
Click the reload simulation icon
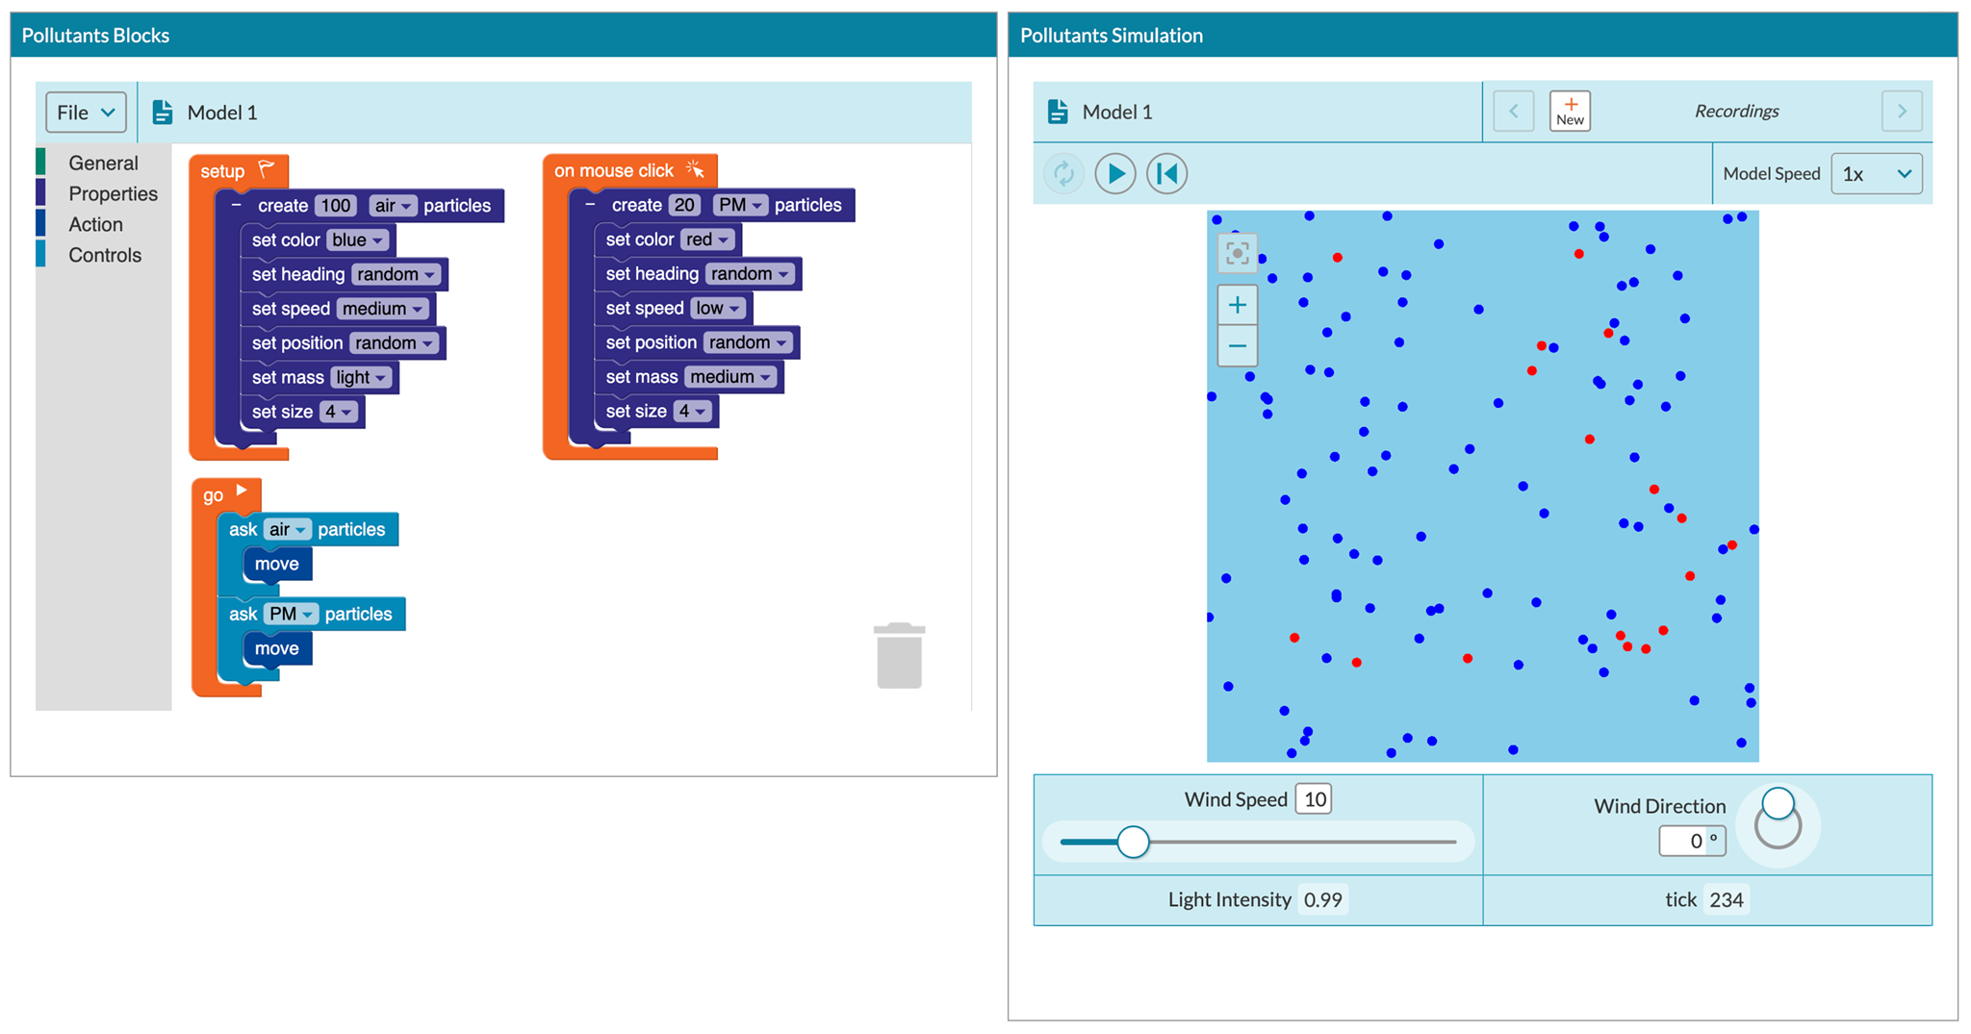[x=1063, y=174]
